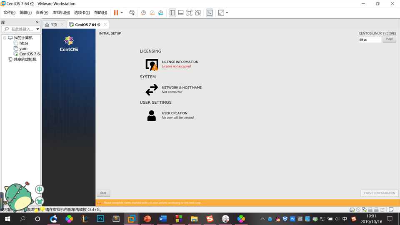Toggle the console view
Screen dimensions: 400x225
[x=210, y=13]
